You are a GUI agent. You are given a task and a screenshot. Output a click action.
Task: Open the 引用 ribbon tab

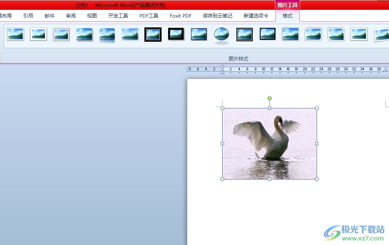(x=28, y=16)
